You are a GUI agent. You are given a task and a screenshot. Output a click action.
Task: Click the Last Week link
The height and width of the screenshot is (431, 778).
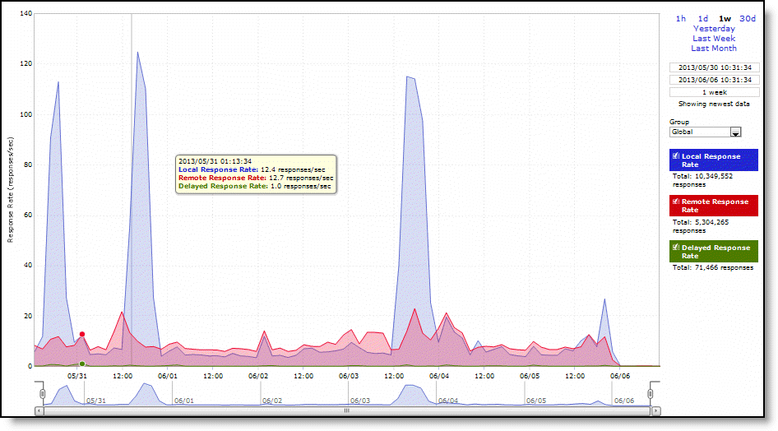coord(713,39)
